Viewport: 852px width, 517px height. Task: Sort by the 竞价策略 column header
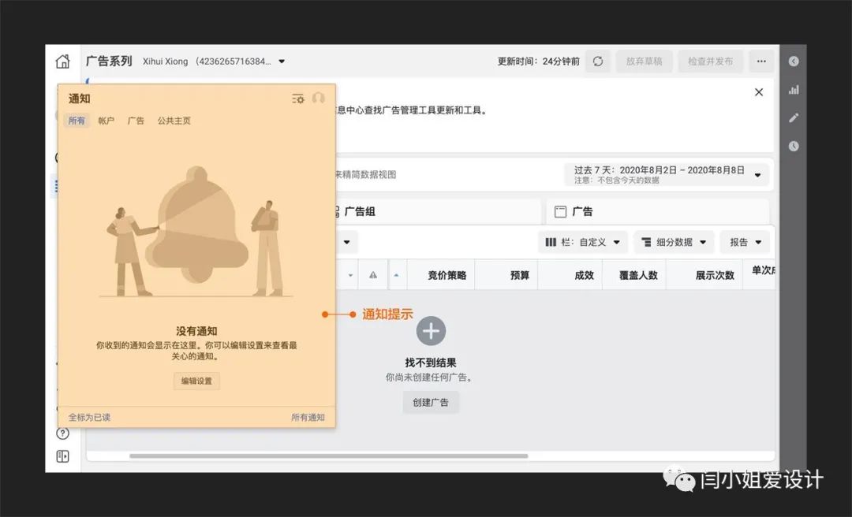(447, 275)
